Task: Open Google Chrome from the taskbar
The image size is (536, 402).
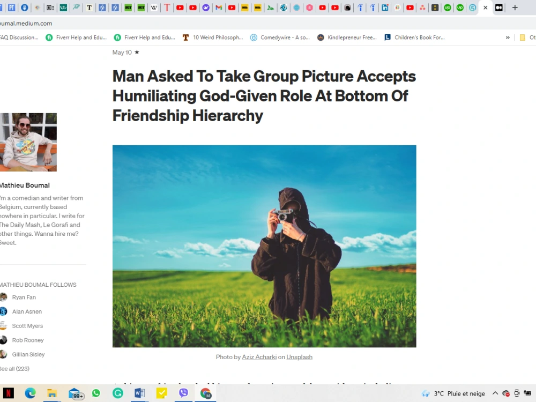Action: tap(205, 393)
